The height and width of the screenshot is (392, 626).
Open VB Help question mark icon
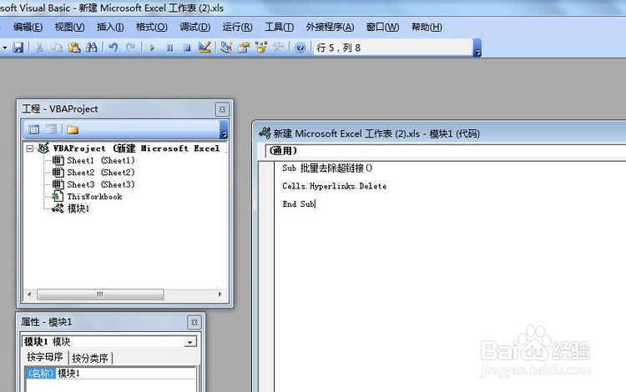click(300, 48)
